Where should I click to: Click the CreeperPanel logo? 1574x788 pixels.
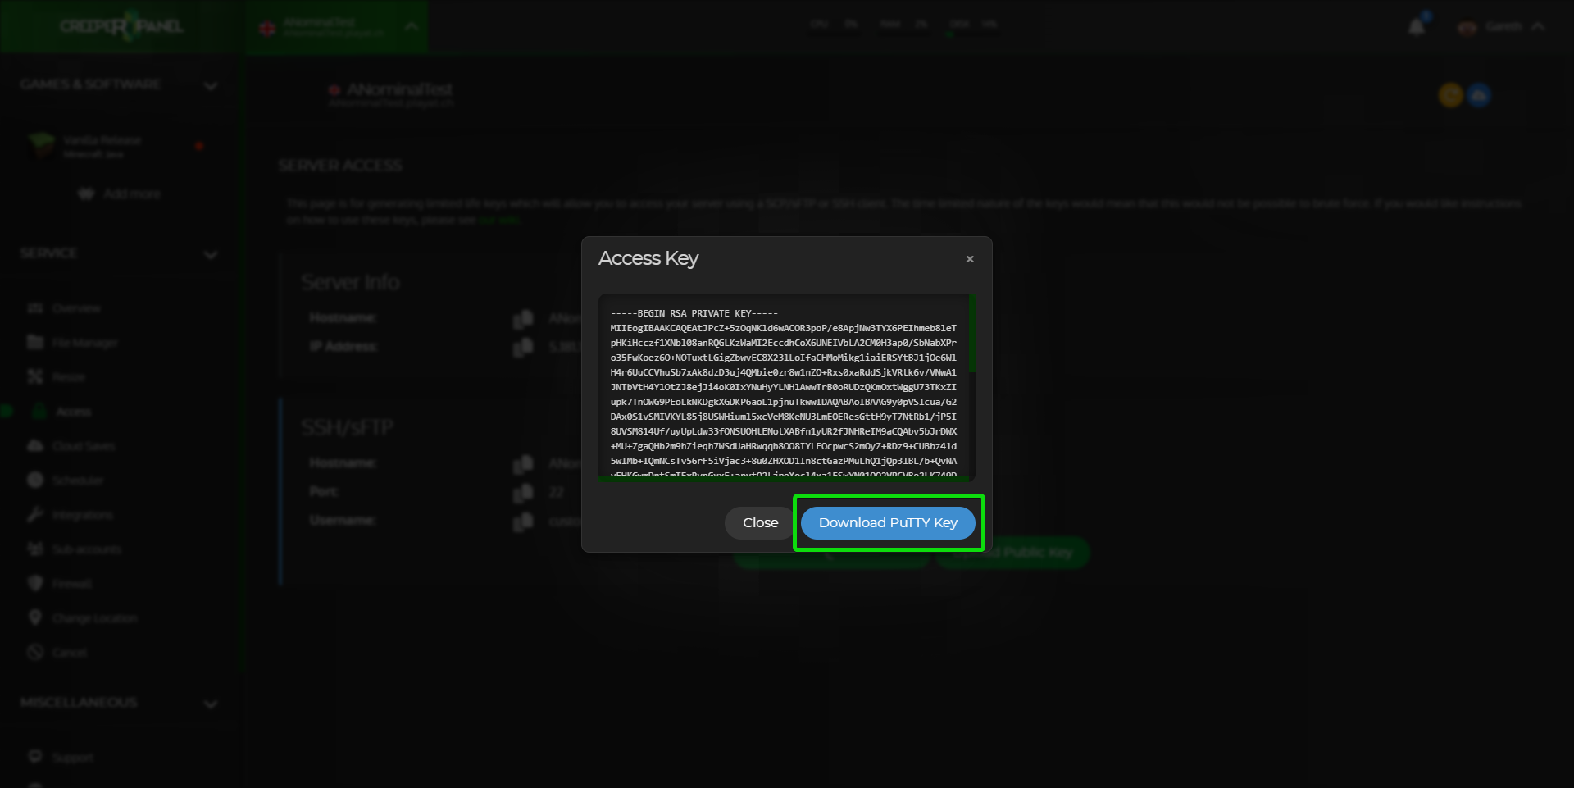point(121,26)
